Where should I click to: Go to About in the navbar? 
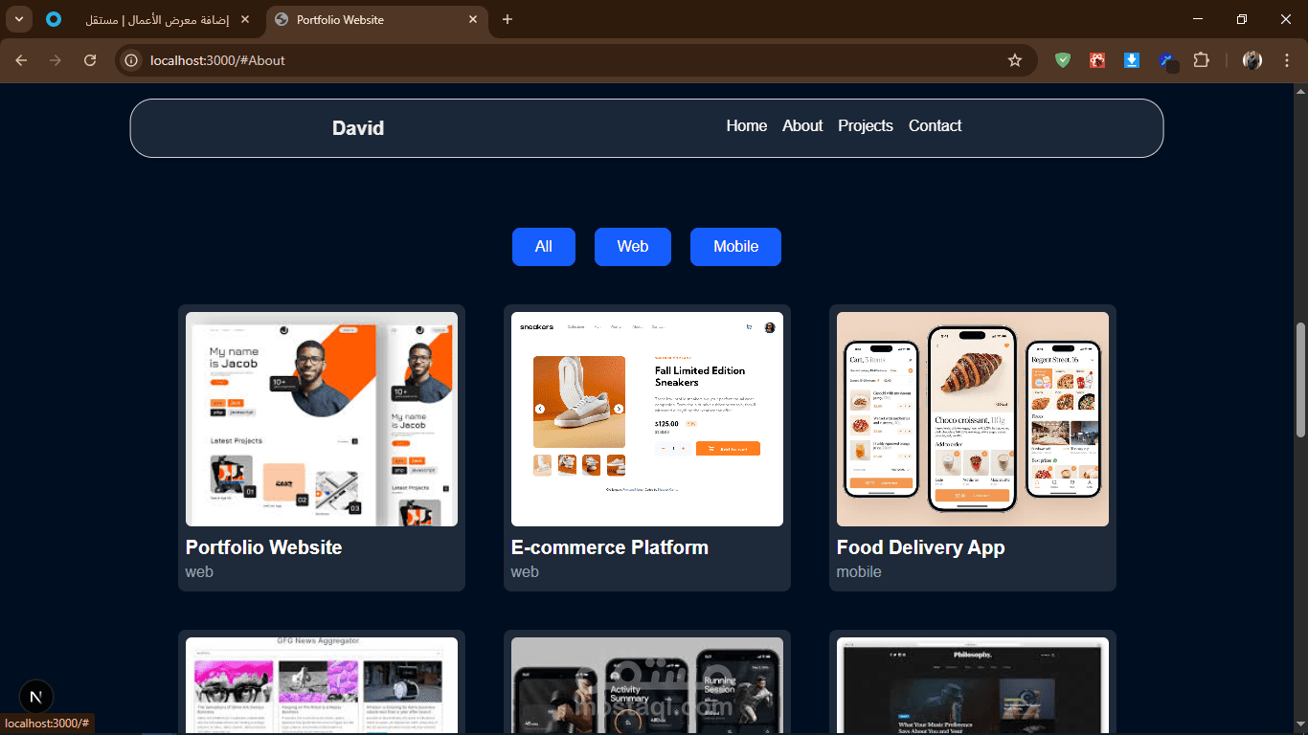[x=802, y=126]
